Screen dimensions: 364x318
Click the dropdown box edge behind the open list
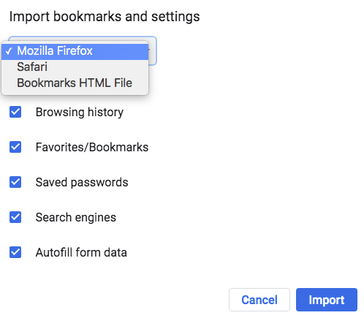tap(153, 50)
